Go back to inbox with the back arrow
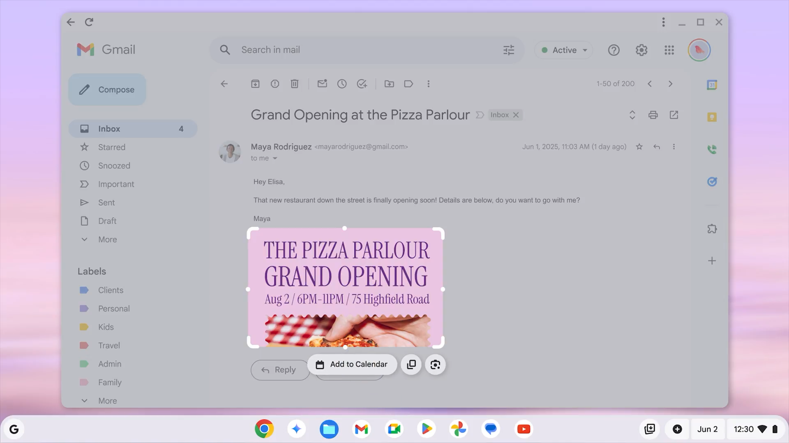Image resolution: width=789 pixels, height=443 pixels. pos(224,84)
